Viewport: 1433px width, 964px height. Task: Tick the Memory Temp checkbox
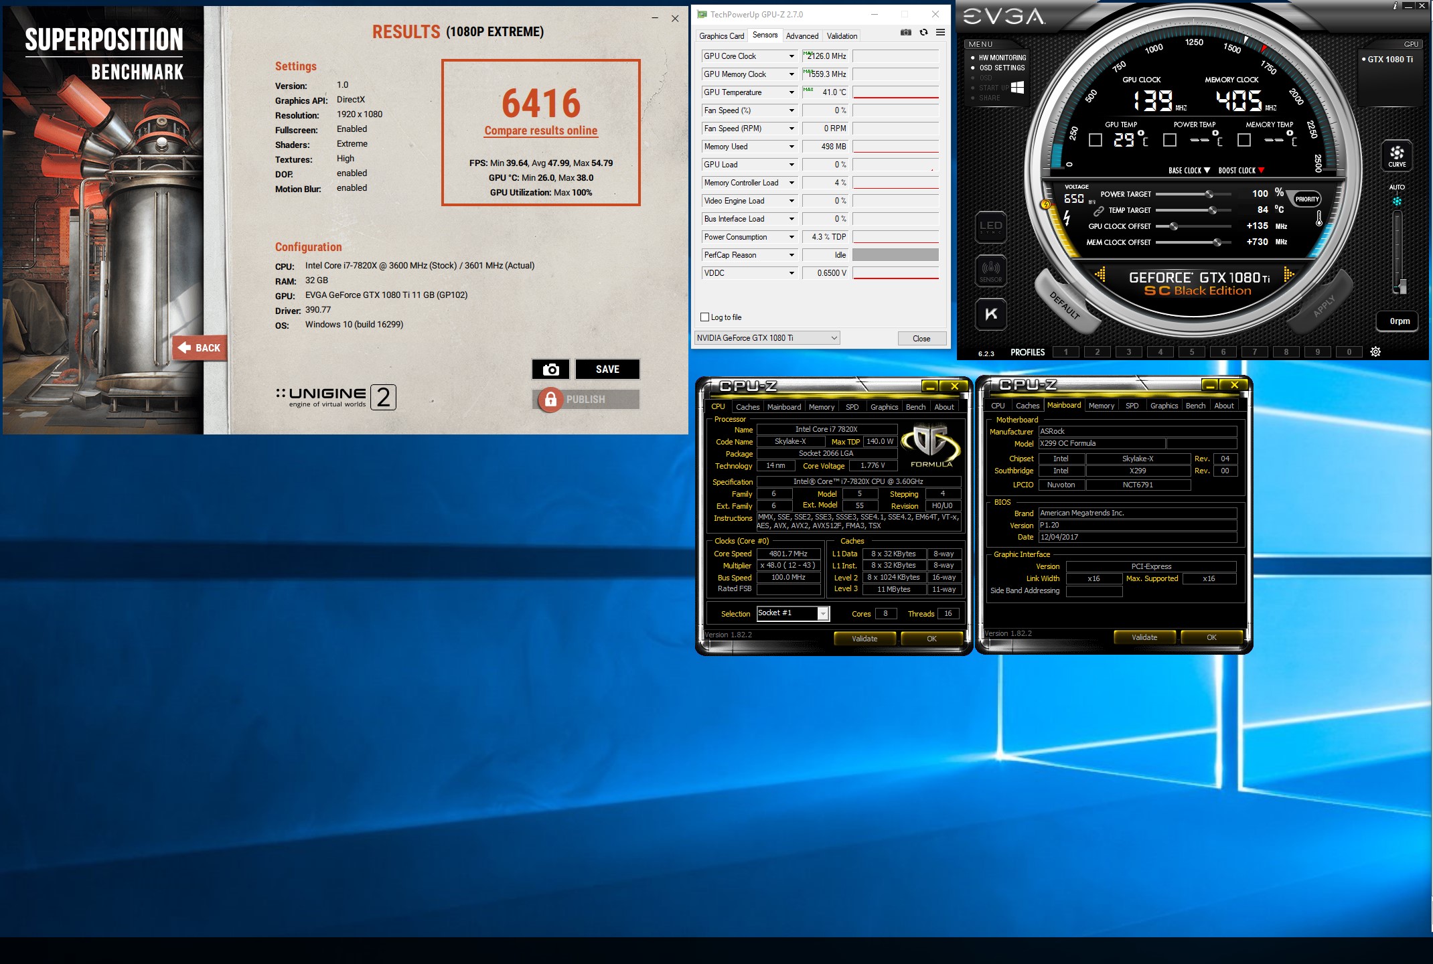(x=1244, y=140)
